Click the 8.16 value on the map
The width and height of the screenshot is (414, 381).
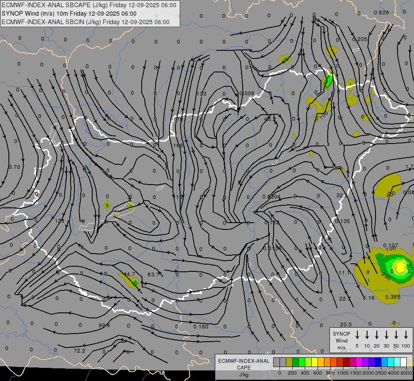click(x=369, y=298)
